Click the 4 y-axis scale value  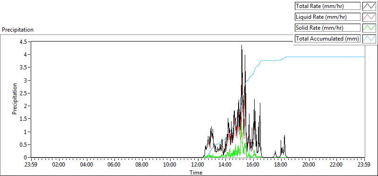pyautogui.click(x=26, y=55)
